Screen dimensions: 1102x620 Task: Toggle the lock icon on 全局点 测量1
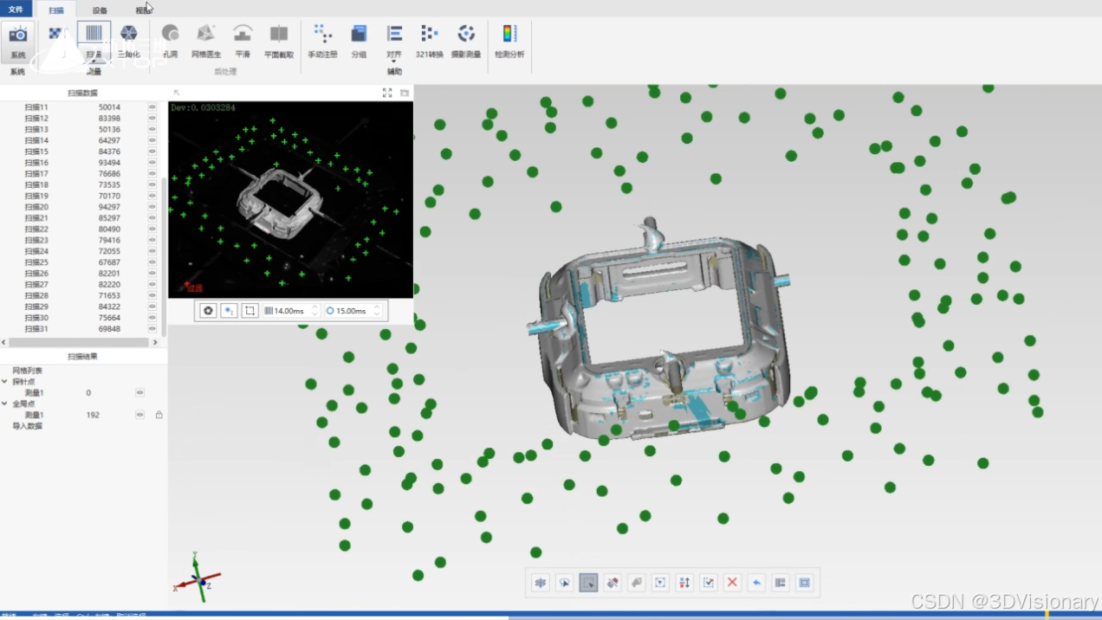[159, 415]
